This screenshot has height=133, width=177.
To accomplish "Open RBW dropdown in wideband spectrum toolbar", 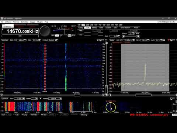I will pos(20,99).
